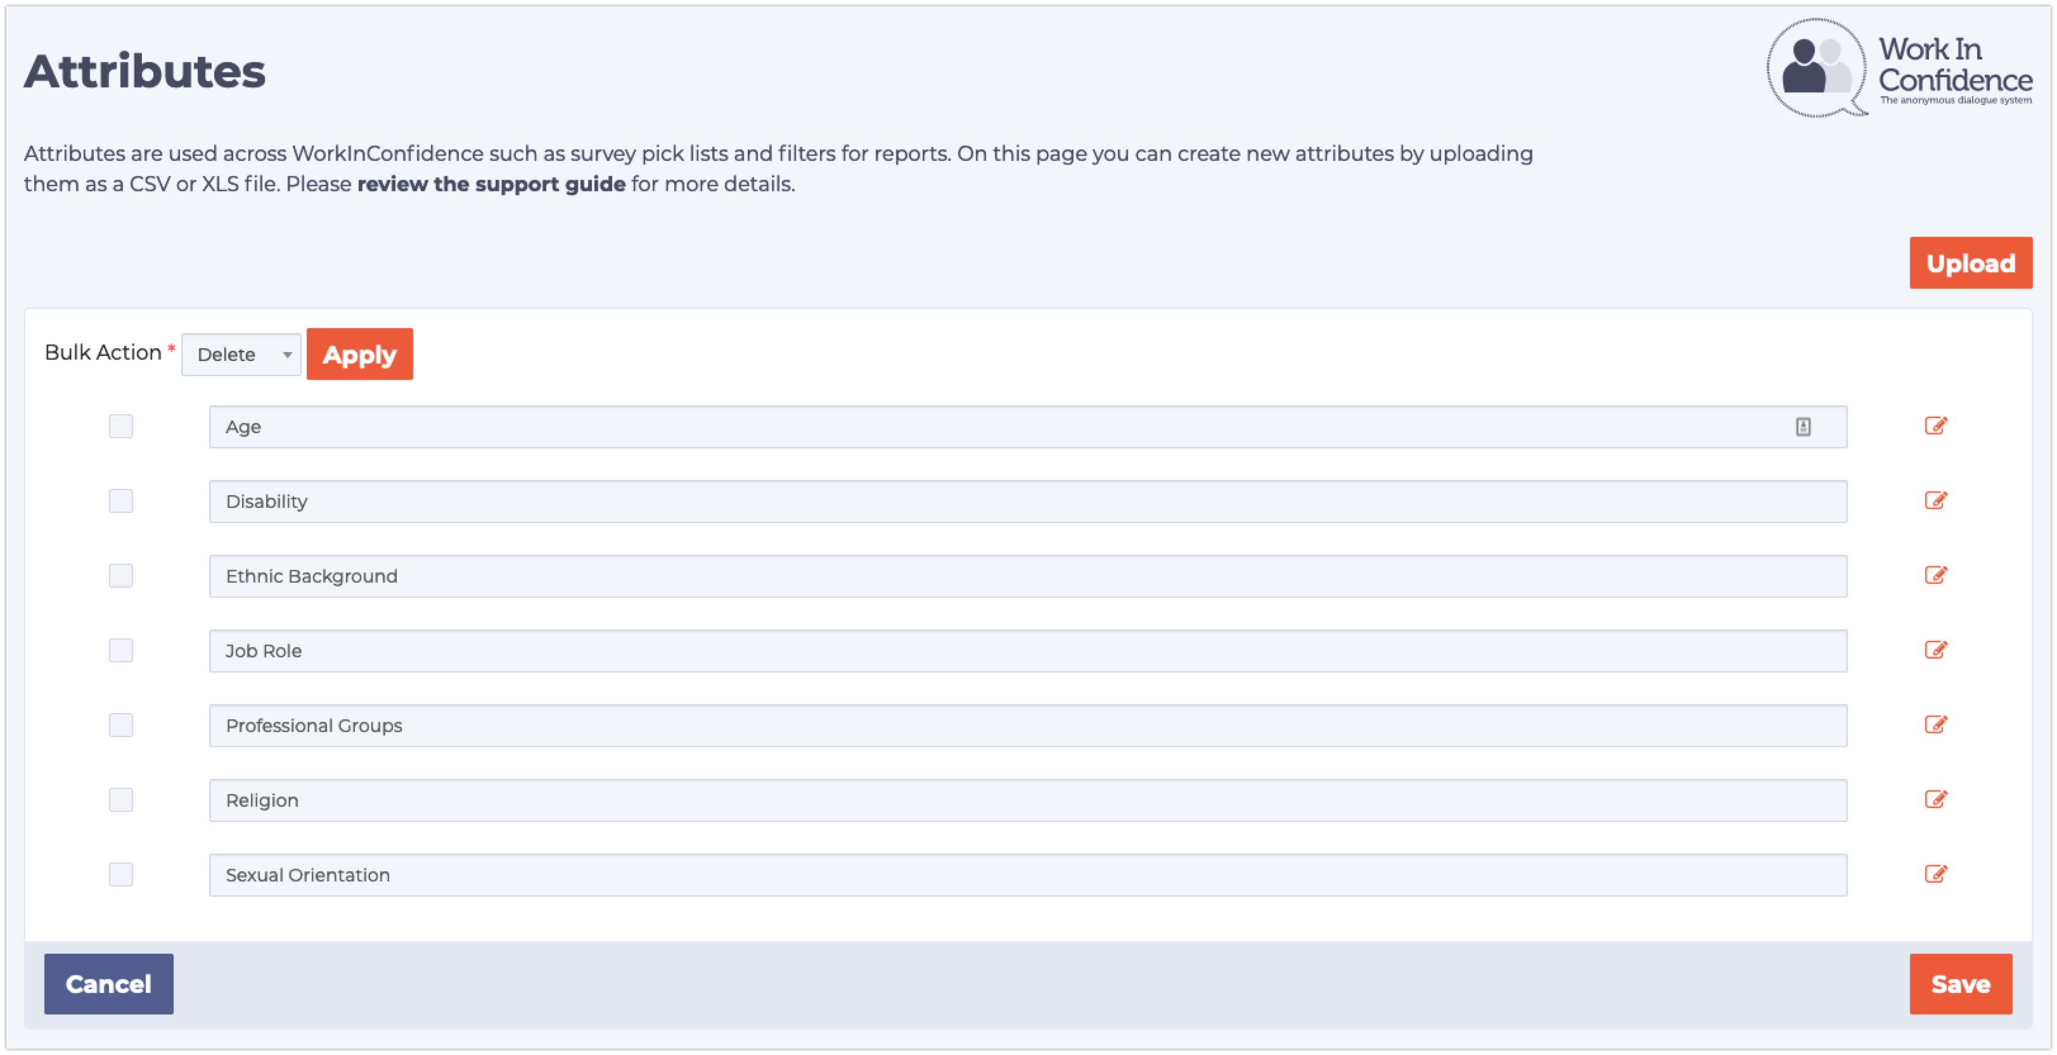The height and width of the screenshot is (1055, 2057).
Task: Click the review the support guide link
Action: point(490,184)
